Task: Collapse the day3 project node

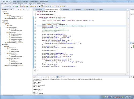Action: tap(3, 45)
